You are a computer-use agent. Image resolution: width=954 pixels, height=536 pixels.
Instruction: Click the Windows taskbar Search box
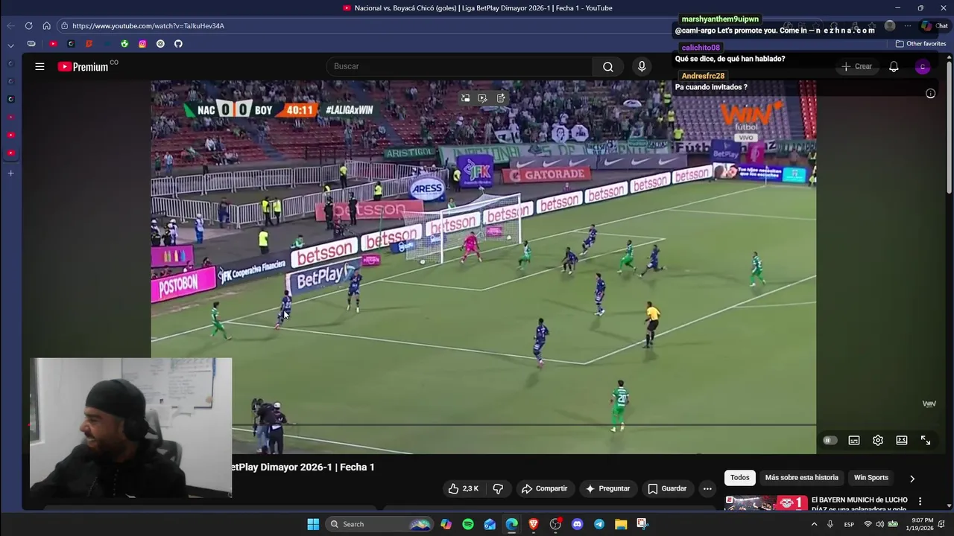click(380, 524)
